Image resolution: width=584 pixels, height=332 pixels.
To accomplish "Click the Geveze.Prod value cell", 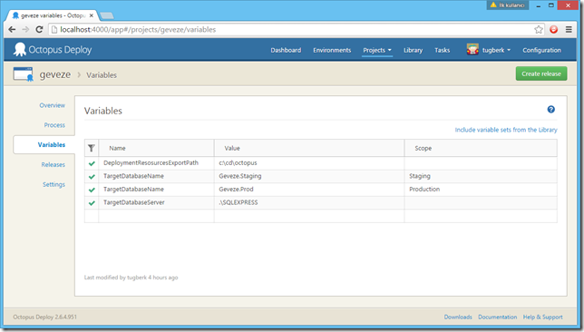I will pyautogui.click(x=309, y=190).
